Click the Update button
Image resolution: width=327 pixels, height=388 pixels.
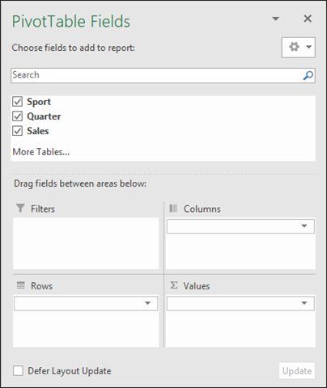297,371
